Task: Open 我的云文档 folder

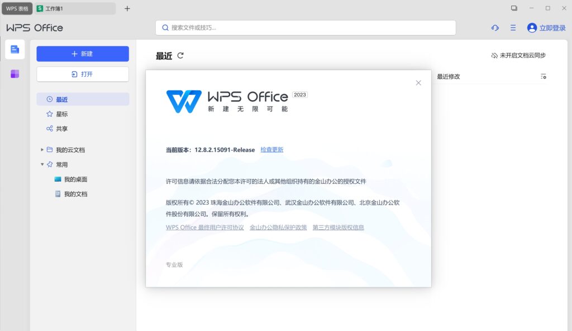Action: (x=70, y=150)
